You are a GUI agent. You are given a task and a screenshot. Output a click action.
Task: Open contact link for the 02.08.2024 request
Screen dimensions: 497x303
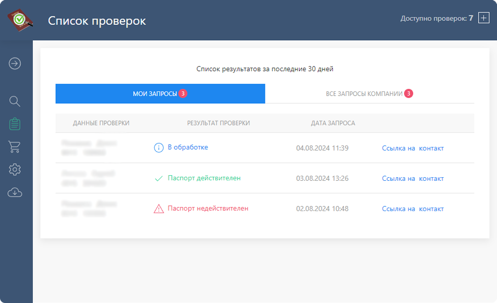(x=413, y=209)
